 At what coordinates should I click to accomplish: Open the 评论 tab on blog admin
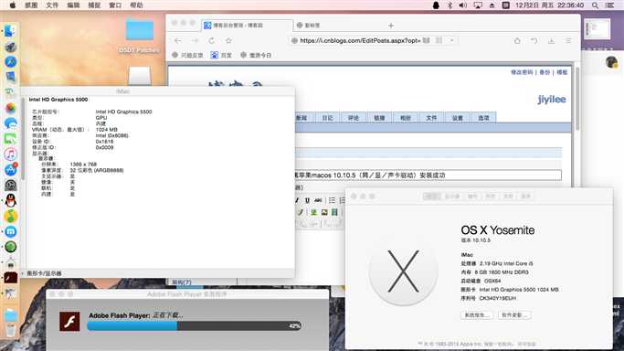tap(354, 118)
